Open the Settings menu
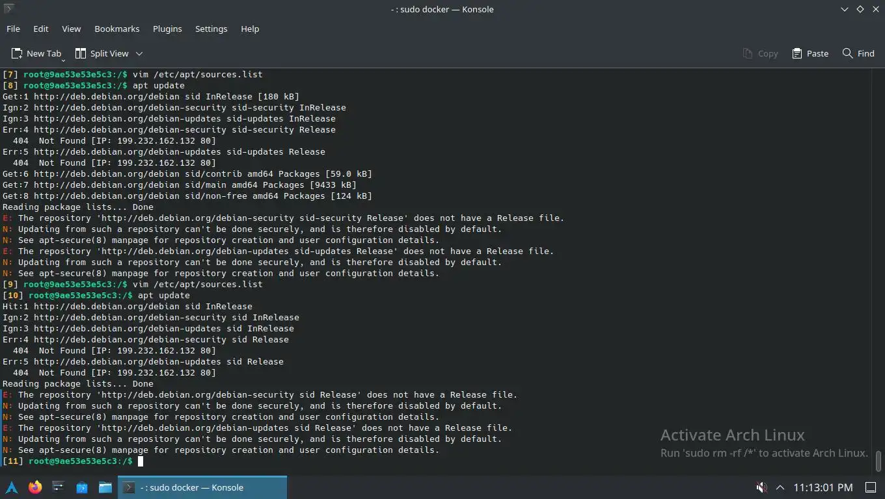The image size is (885, 499). point(211,29)
